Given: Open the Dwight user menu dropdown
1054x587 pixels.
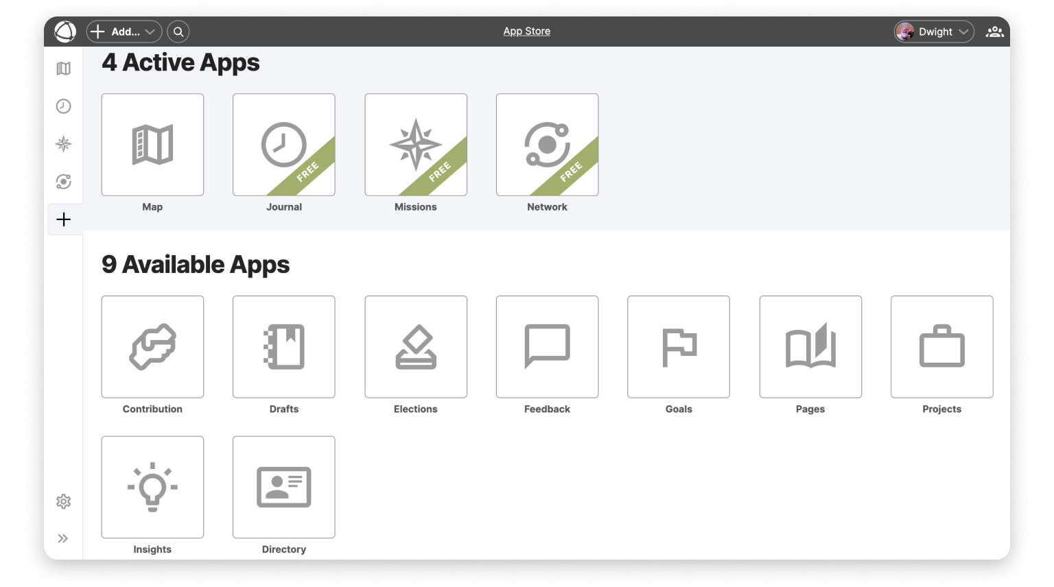Looking at the screenshot, I should point(934,32).
